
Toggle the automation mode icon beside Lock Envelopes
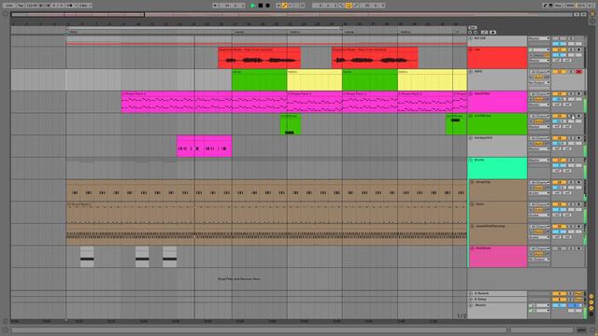(492, 33)
